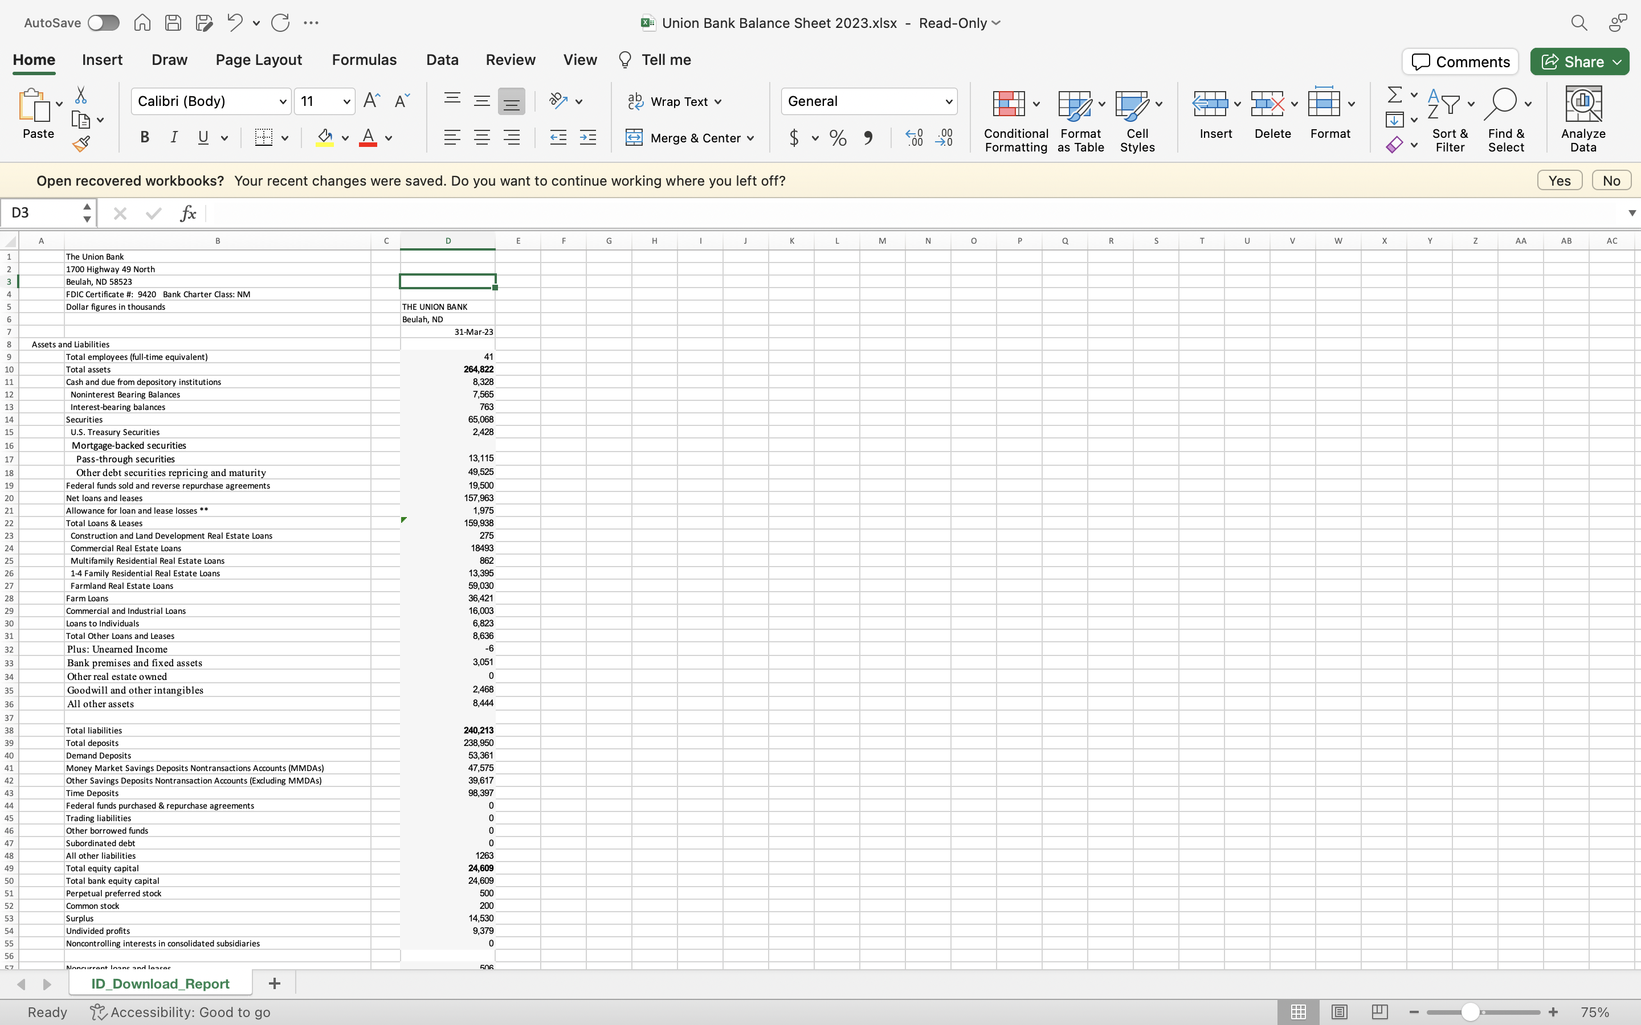This screenshot has width=1641, height=1025.
Task: Click Format as Table
Action: (x=1079, y=118)
